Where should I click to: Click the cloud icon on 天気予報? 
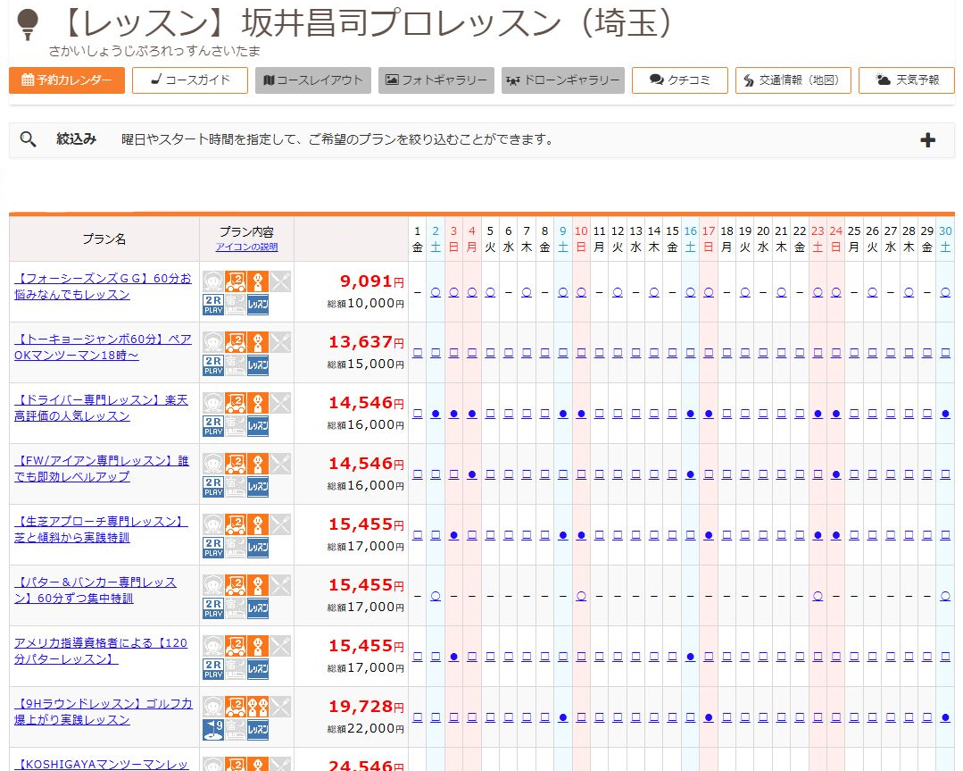pyautogui.click(x=882, y=80)
